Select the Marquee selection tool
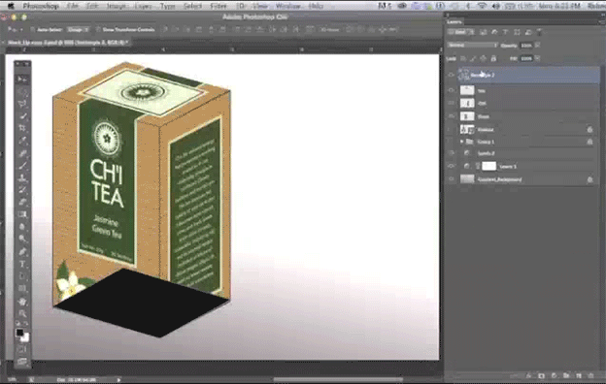The width and height of the screenshot is (606, 384). [x=22, y=91]
